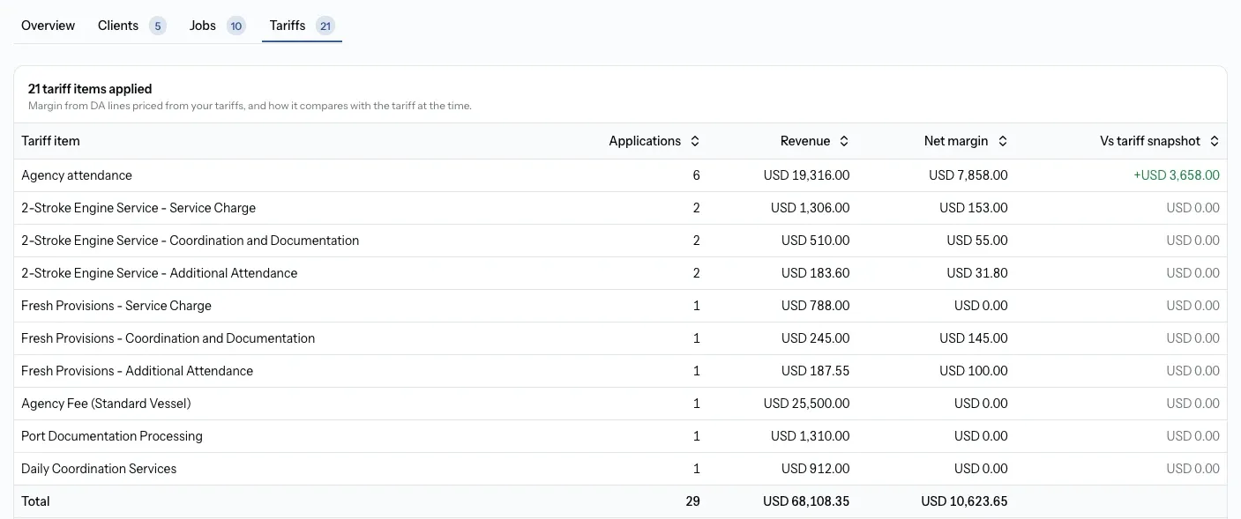Click the Revenue column header label
The width and height of the screenshot is (1241, 519).
pos(805,141)
